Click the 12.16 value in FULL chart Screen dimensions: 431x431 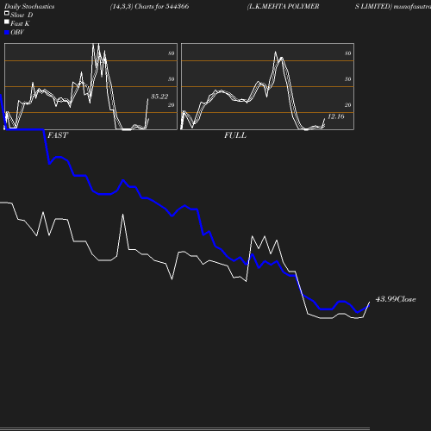tap(336, 116)
